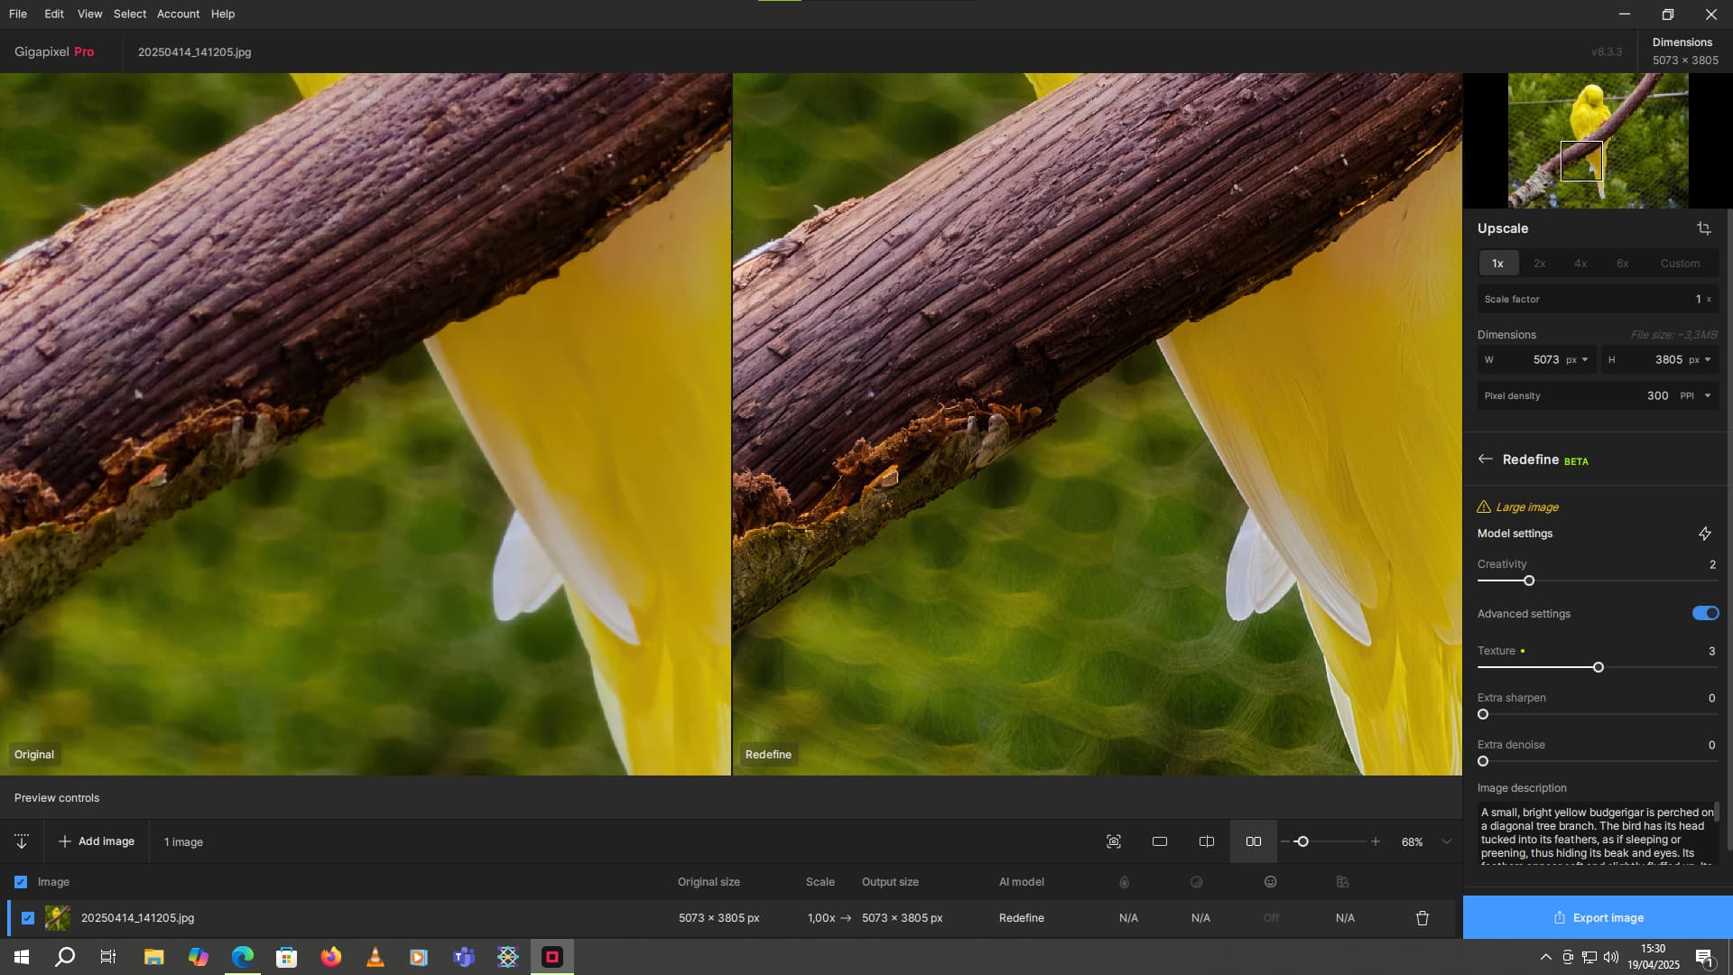The height and width of the screenshot is (975, 1733).
Task: Select the split view icon
Action: (x=1207, y=841)
